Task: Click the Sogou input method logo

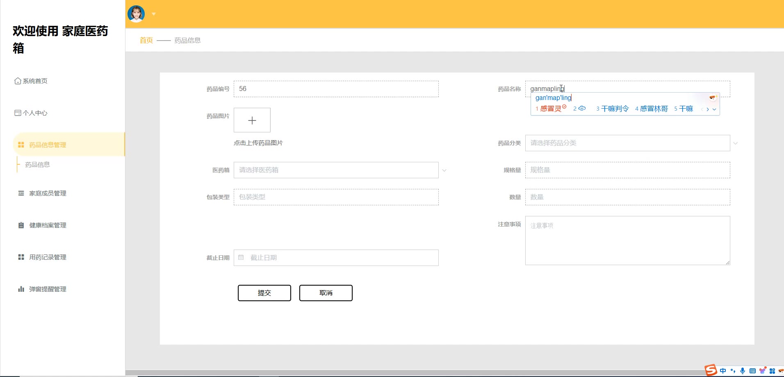Action: pos(711,370)
